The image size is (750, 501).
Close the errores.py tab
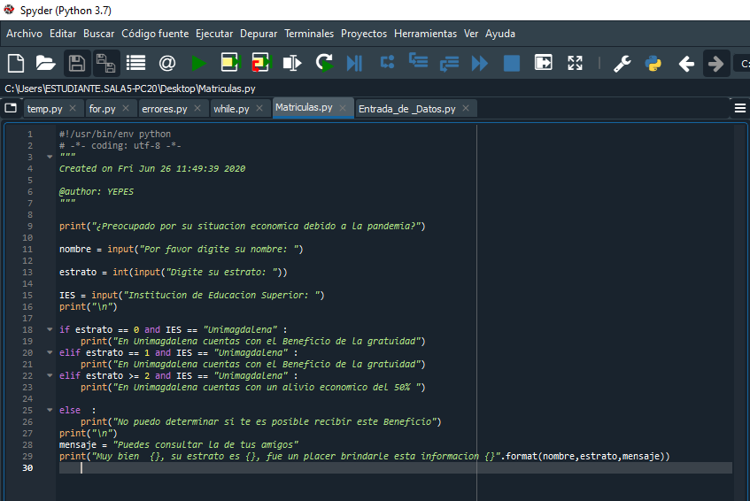click(x=197, y=108)
